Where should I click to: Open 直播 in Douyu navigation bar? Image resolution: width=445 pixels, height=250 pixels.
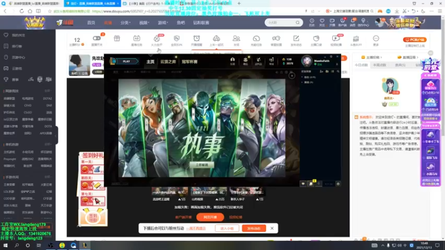(108, 23)
